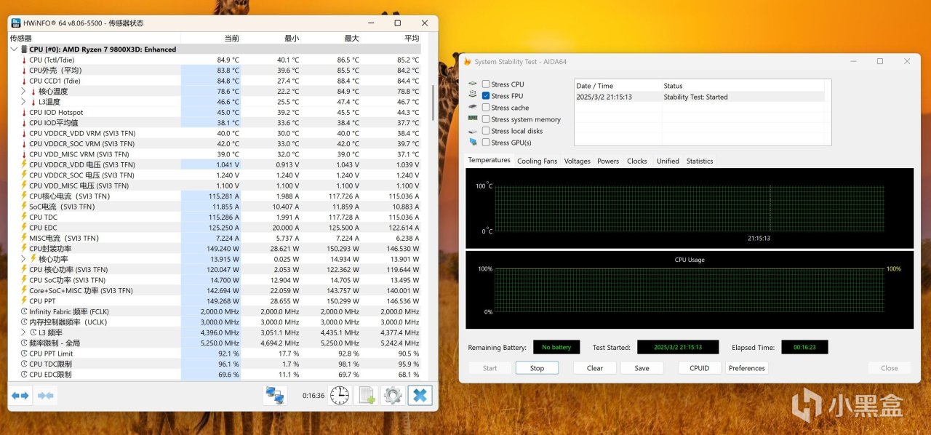Screen dimensions: 931x435
Task: Click the Stop button in AIDA64
Action: point(537,368)
